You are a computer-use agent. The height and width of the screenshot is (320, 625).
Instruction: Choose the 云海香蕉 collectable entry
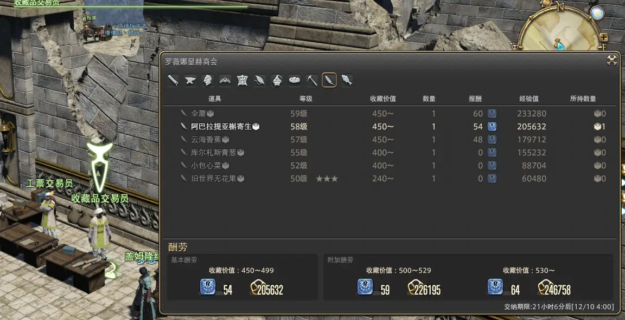391,140
